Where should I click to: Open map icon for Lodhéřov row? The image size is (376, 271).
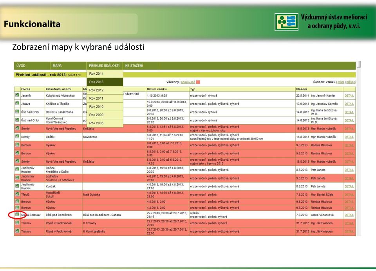[17, 178]
